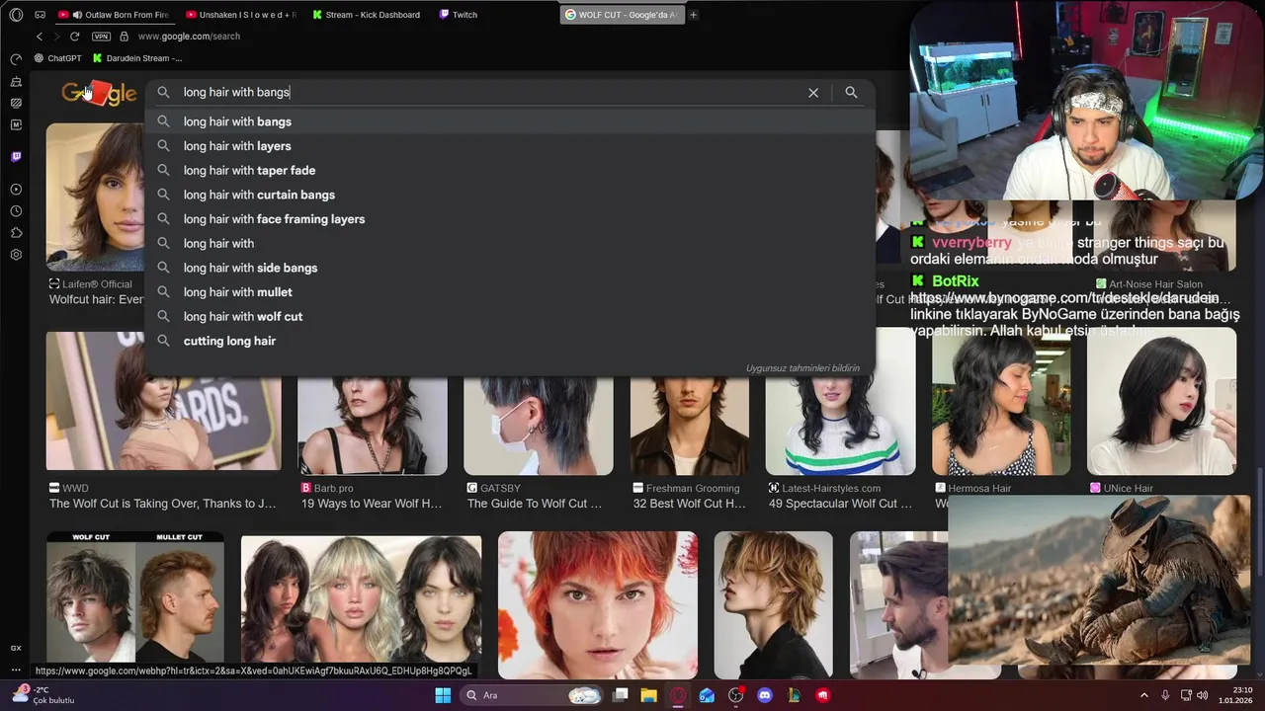Viewport: 1265px width, 711px height.
Task: Open File Explorer from the taskbar
Action: tap(649, 695)
